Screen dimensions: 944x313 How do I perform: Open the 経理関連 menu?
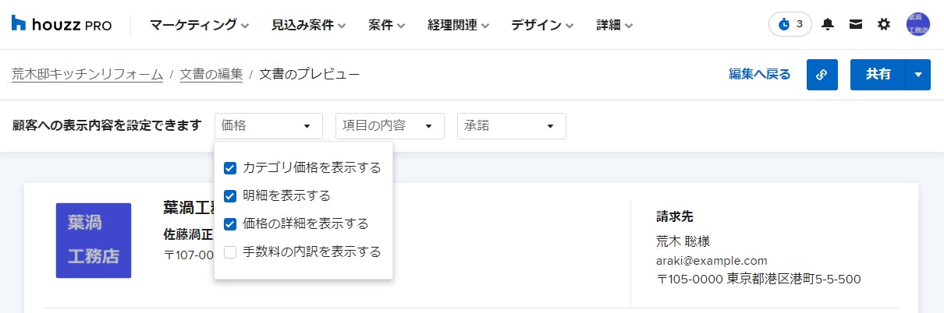pyautogui.click(x=459, y=25)
